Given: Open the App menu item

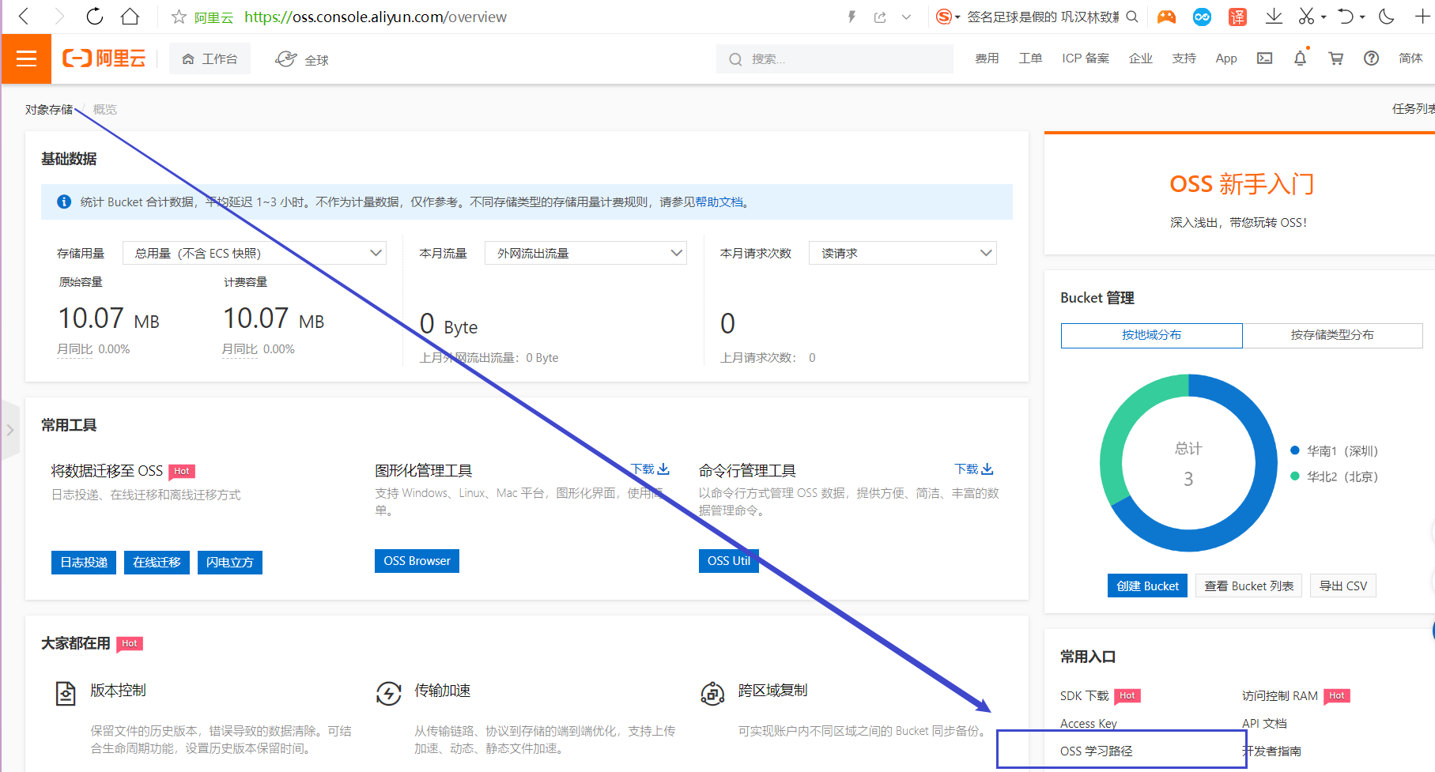Looking at the screenshot, I should (1226, 58).
